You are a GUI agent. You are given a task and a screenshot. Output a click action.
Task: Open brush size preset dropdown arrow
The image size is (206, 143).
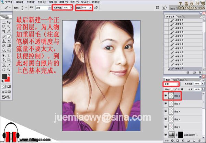[x=26, y=8]
